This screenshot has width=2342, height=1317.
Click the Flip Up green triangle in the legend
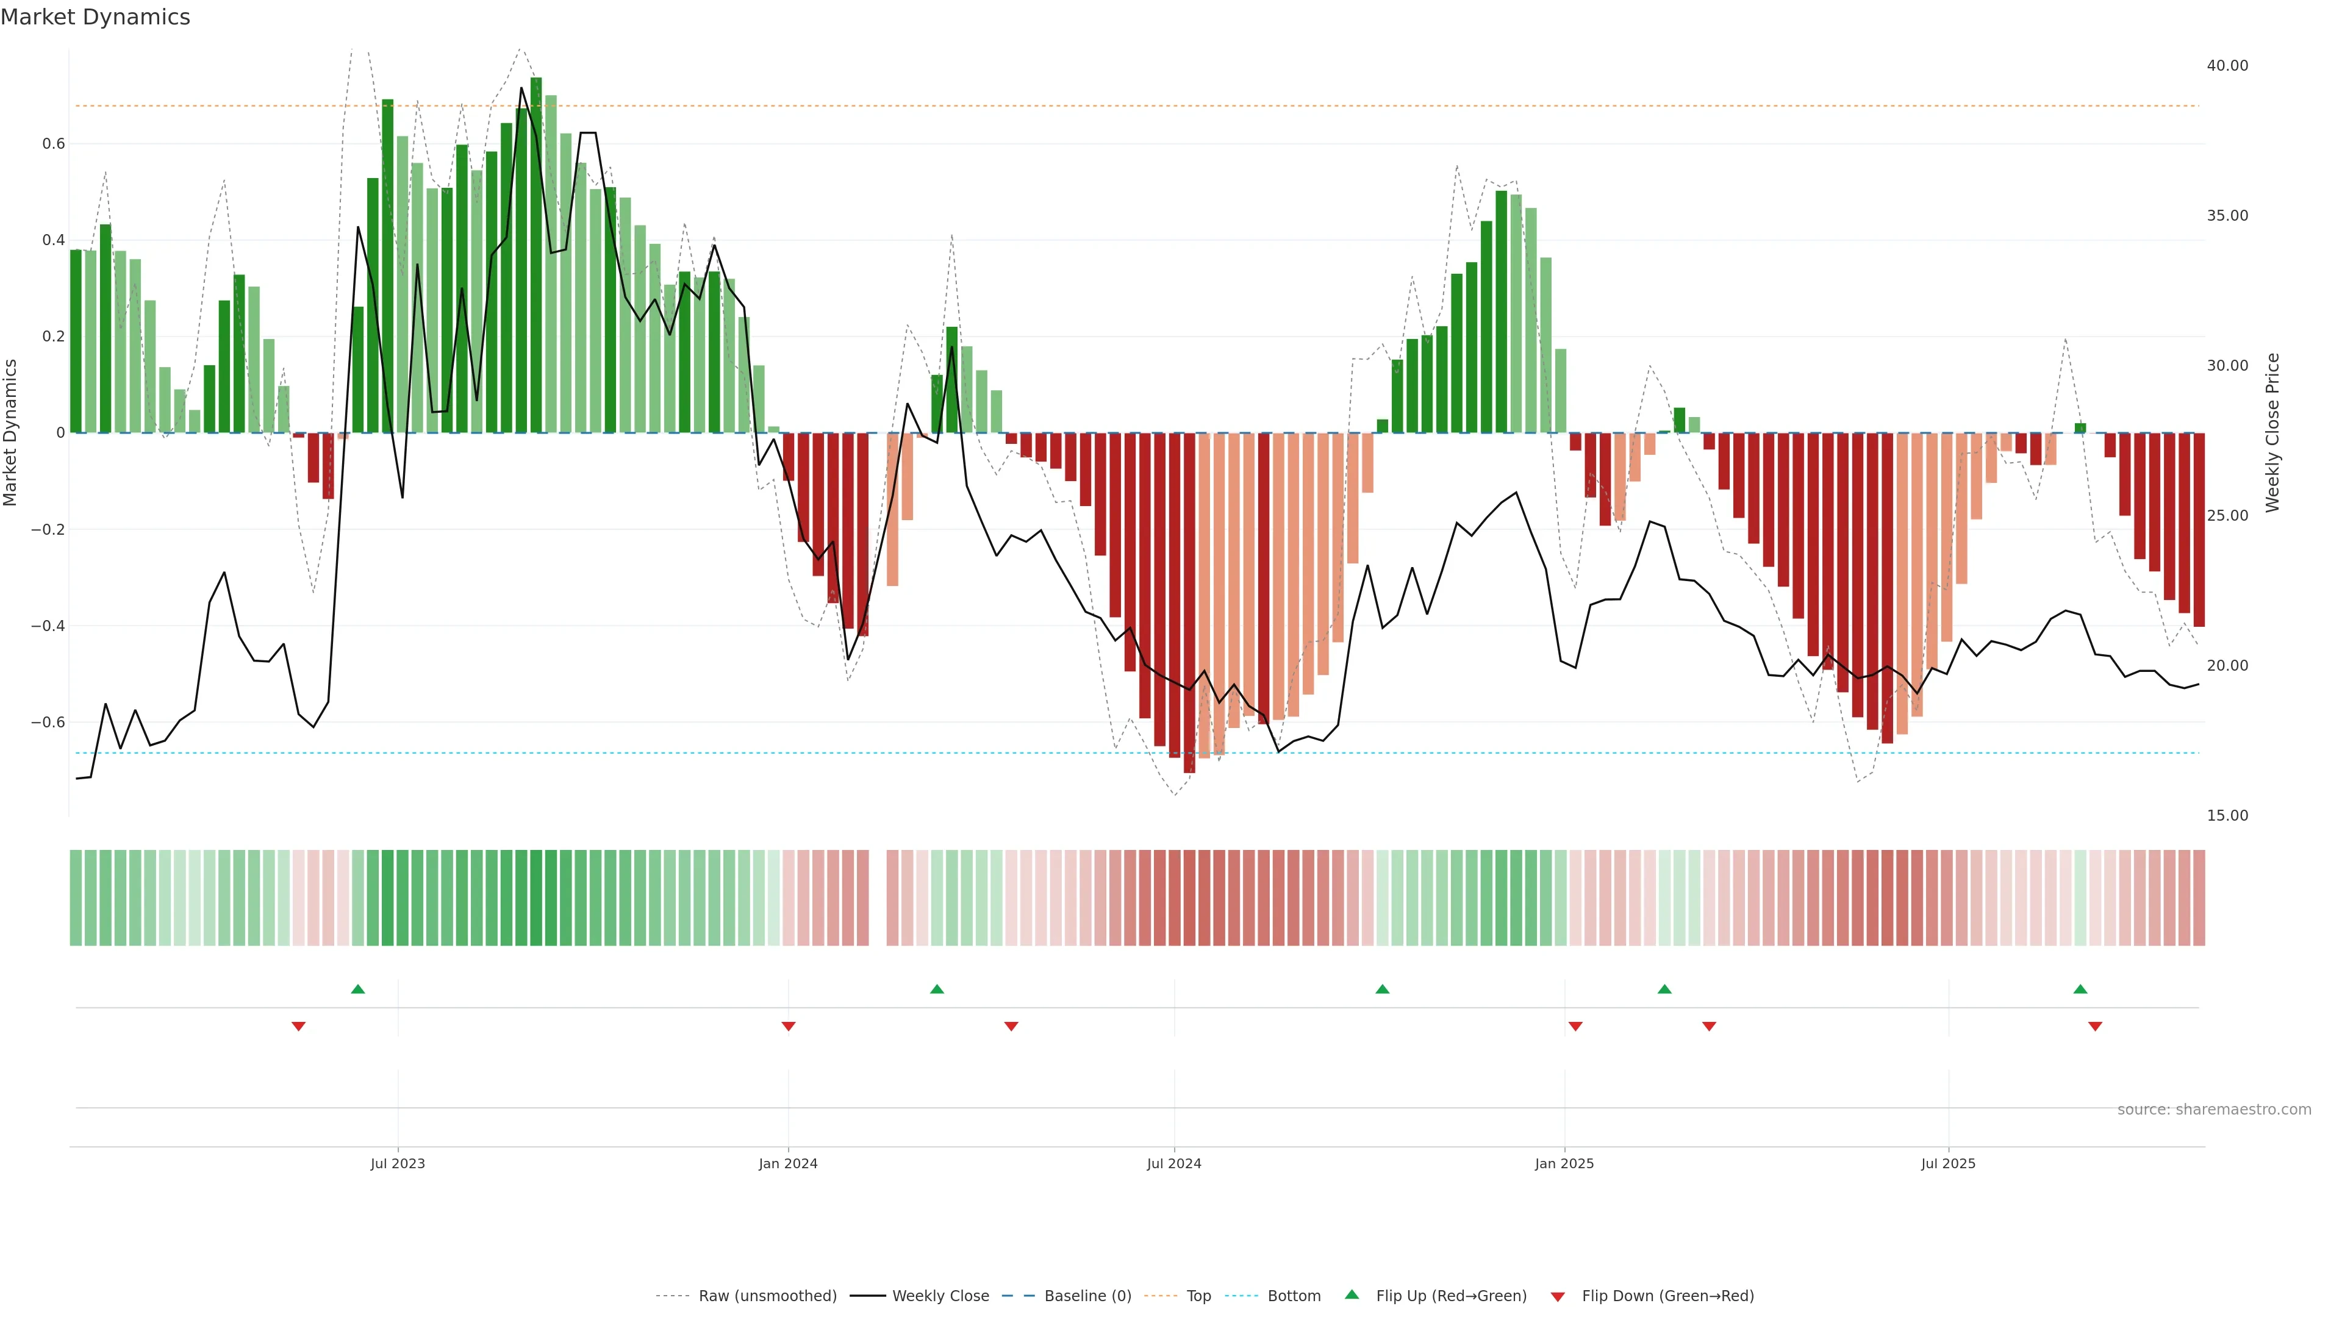click(x=1352, y=1294)
